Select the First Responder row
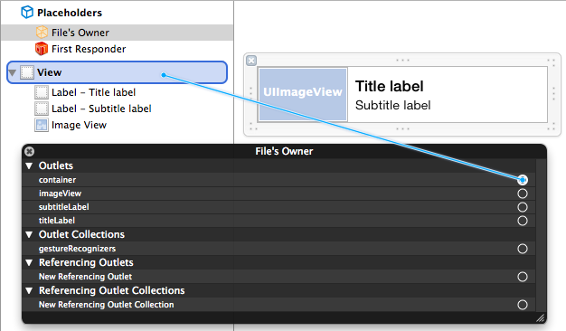The height and width of the screenshot is (331, 566). 117,49
